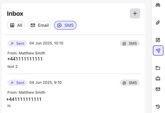Select the paper plane send icon
The height and width of the screenshot is (113, 165).
click(158, 50)
